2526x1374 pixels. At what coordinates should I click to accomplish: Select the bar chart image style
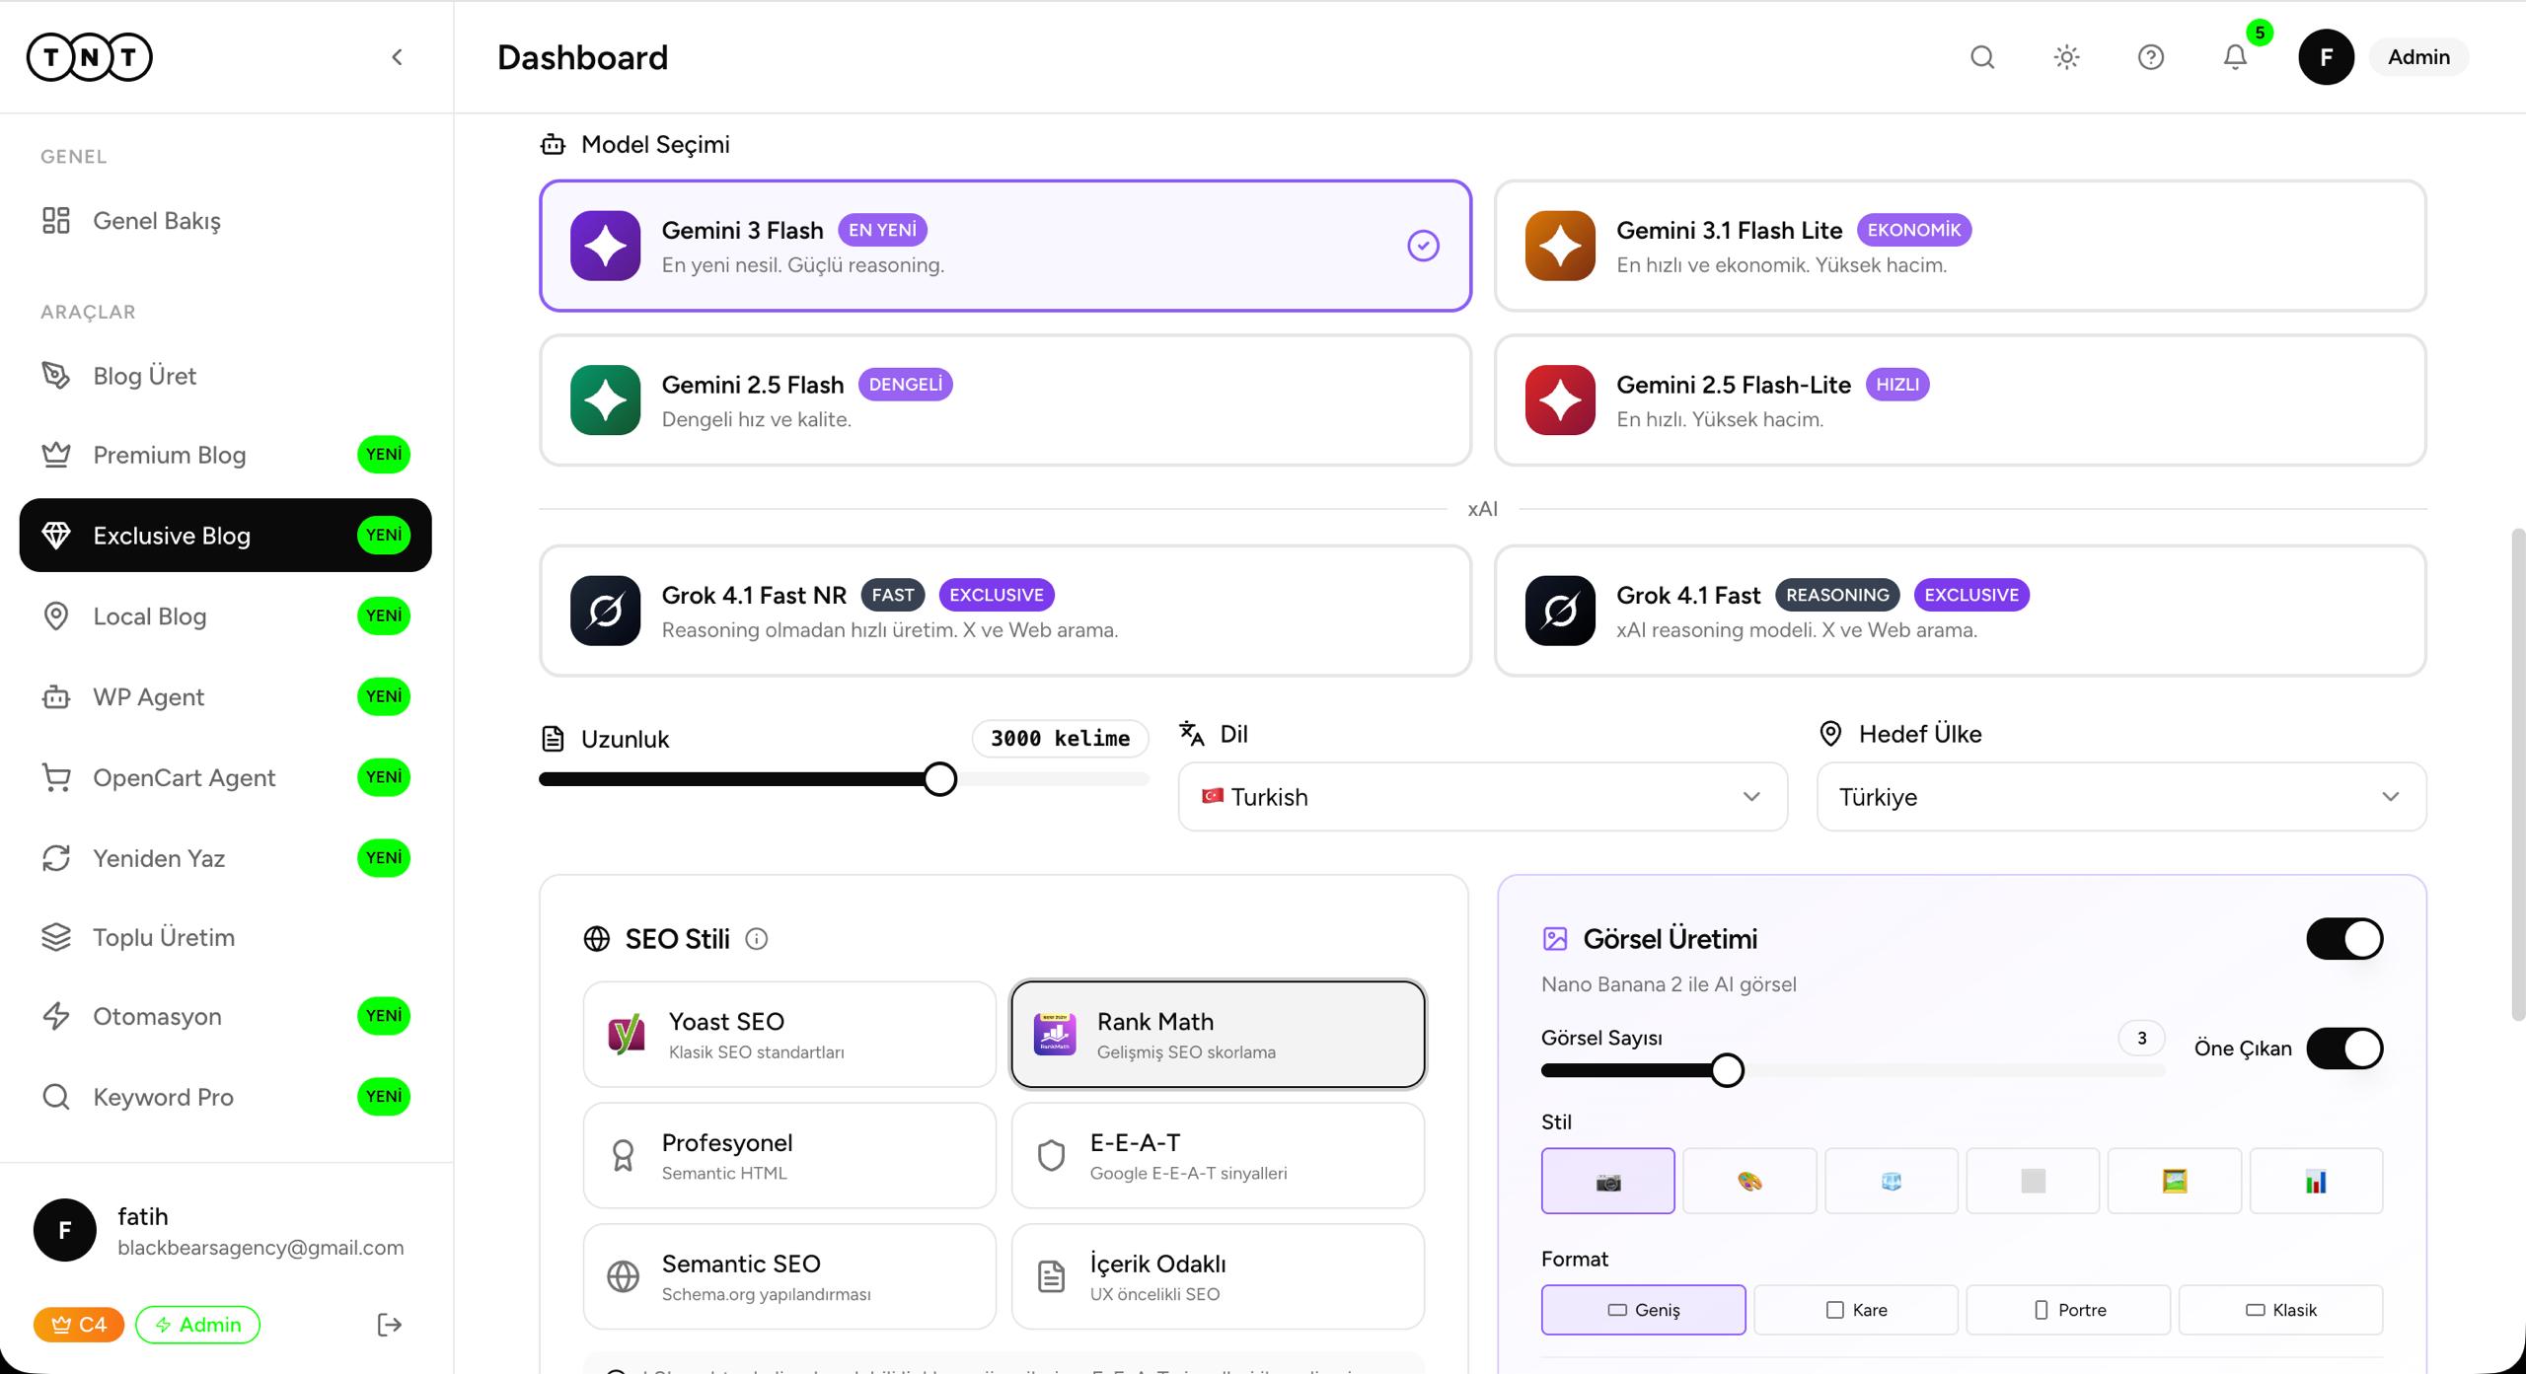2316,1181
